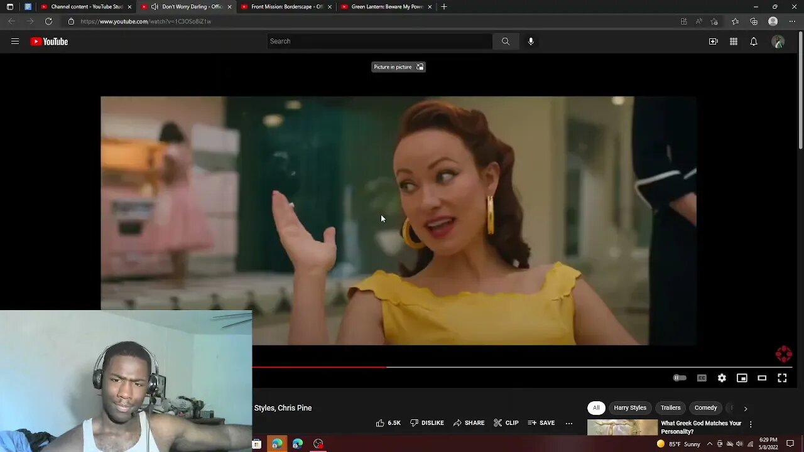The height and width of the screenshot is (452, 804).
Task: Like the video showing 6.5K
Action: pyautogui.click(x=388, y=423)
